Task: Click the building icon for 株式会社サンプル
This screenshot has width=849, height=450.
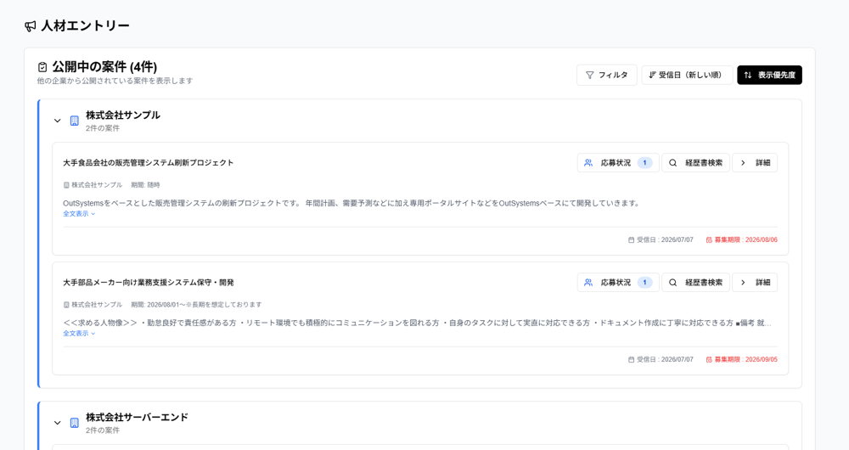Action: point(75,121)
